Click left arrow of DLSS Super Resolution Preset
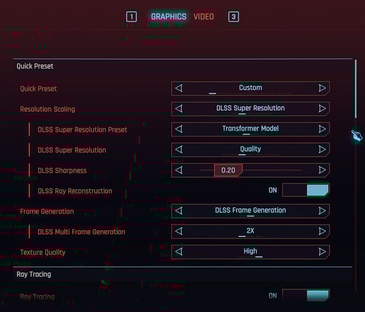365x312 pixels. click(x=179, y=129)
